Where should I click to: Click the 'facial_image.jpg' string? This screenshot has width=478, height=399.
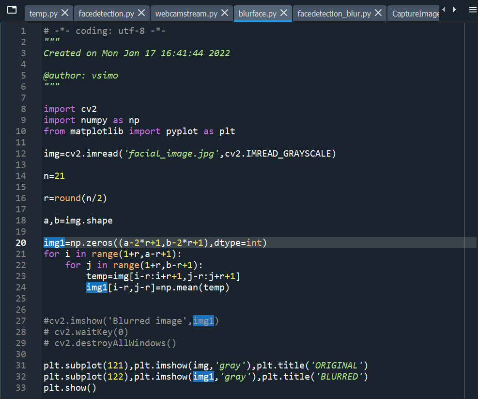[171, 154]
